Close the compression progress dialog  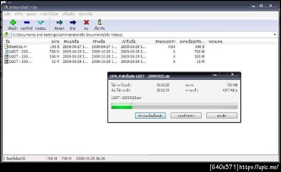click(232, 75)
